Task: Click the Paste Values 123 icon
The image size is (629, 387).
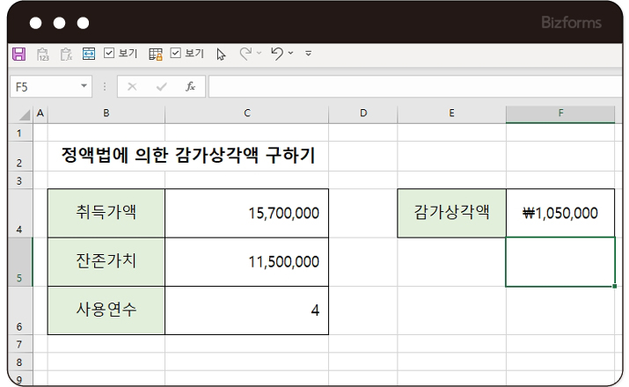Action: [x=42, y=55]
